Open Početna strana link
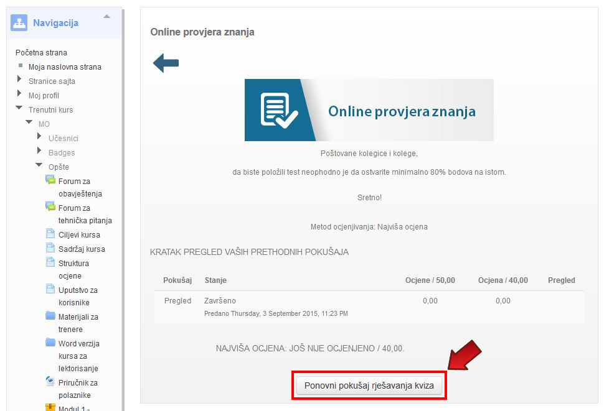 click(x=41, y=53)
